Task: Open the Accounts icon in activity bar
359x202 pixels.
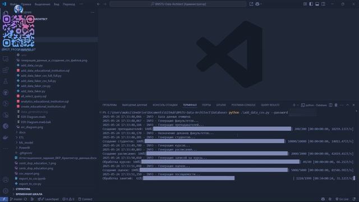Action: click(6, 180)
